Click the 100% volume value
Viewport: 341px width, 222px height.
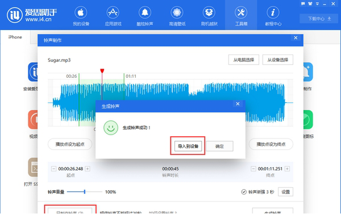point(110,192)
